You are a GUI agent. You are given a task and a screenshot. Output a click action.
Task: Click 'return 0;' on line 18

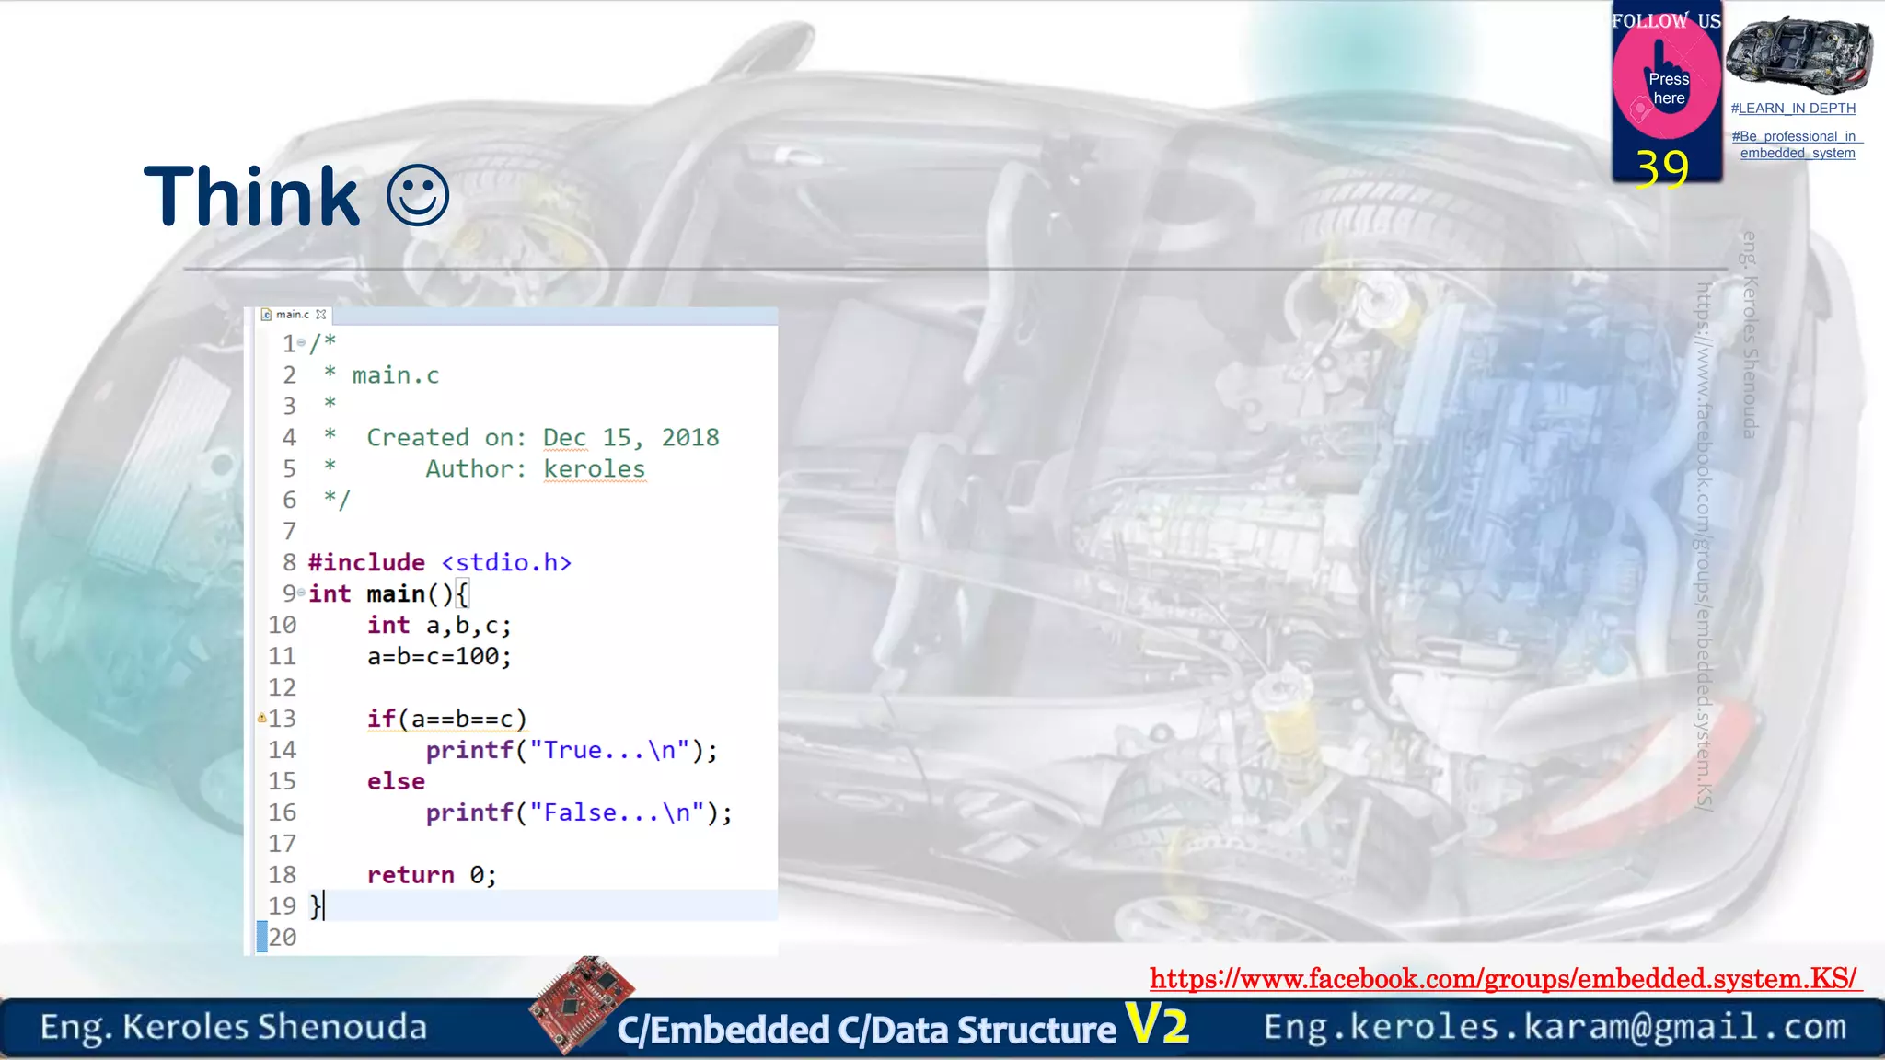click(x=432, y=874)
